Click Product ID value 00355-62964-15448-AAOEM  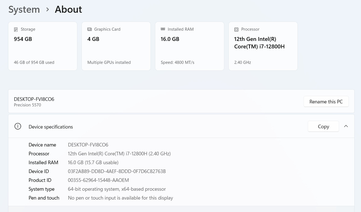click(x=98, y=180)
